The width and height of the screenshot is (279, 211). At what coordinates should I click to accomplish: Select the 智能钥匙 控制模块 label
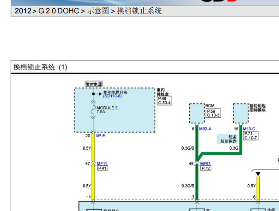point(257,108)
